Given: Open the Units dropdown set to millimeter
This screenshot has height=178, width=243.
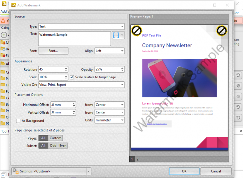Looking at the screenshot, I should 109,120.
